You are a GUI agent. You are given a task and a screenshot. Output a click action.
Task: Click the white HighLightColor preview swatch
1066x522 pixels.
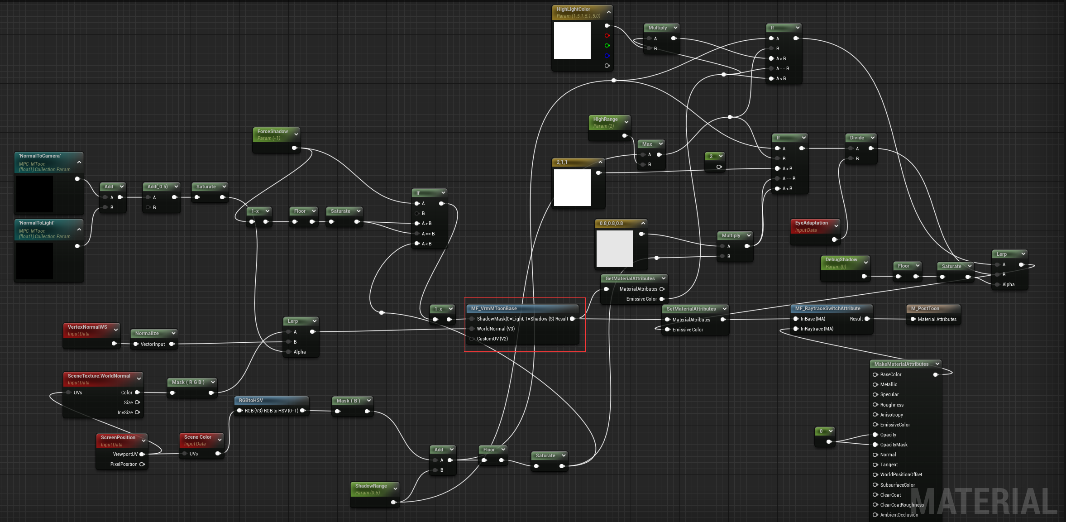click(x=572, y=40)
